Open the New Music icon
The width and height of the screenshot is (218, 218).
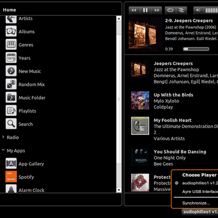(x=11, y=71)
